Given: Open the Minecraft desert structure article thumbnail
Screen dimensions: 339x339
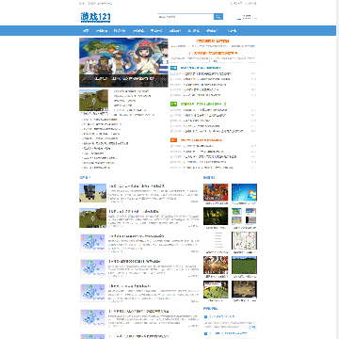Looking at the screenshot, I should [92, 193].
